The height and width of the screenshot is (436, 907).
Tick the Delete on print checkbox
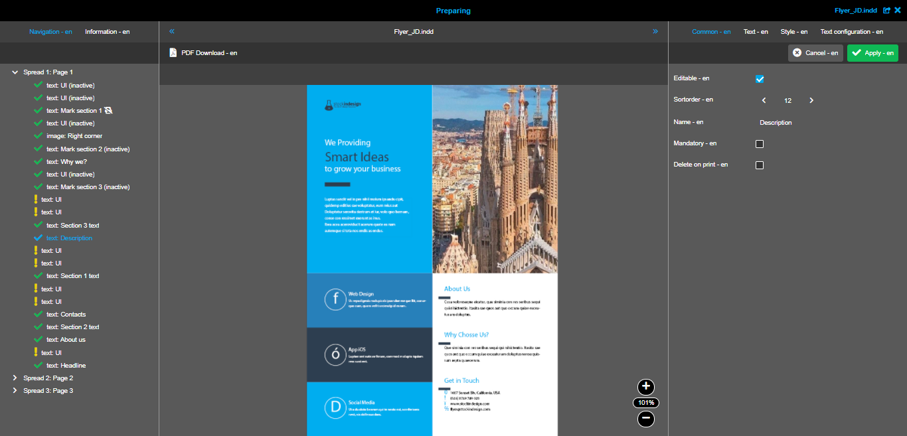(760, 165)
